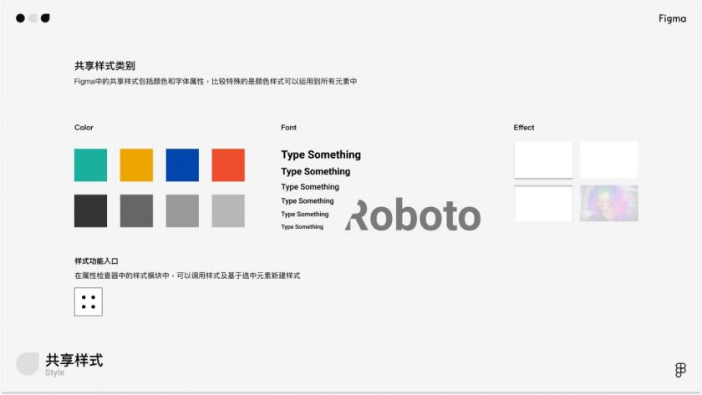The width and height of the screenshot is (702, 395).
Task: Click the Color section label
Action: click(84, 128)
